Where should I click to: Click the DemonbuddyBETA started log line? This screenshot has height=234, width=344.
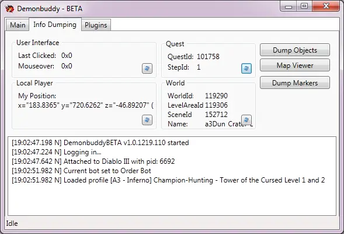tap(100, 143)
